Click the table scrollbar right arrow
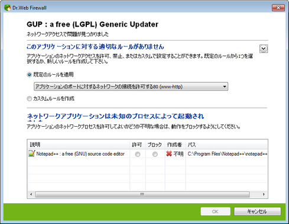 pyautogui.click(x=264, y=195)
